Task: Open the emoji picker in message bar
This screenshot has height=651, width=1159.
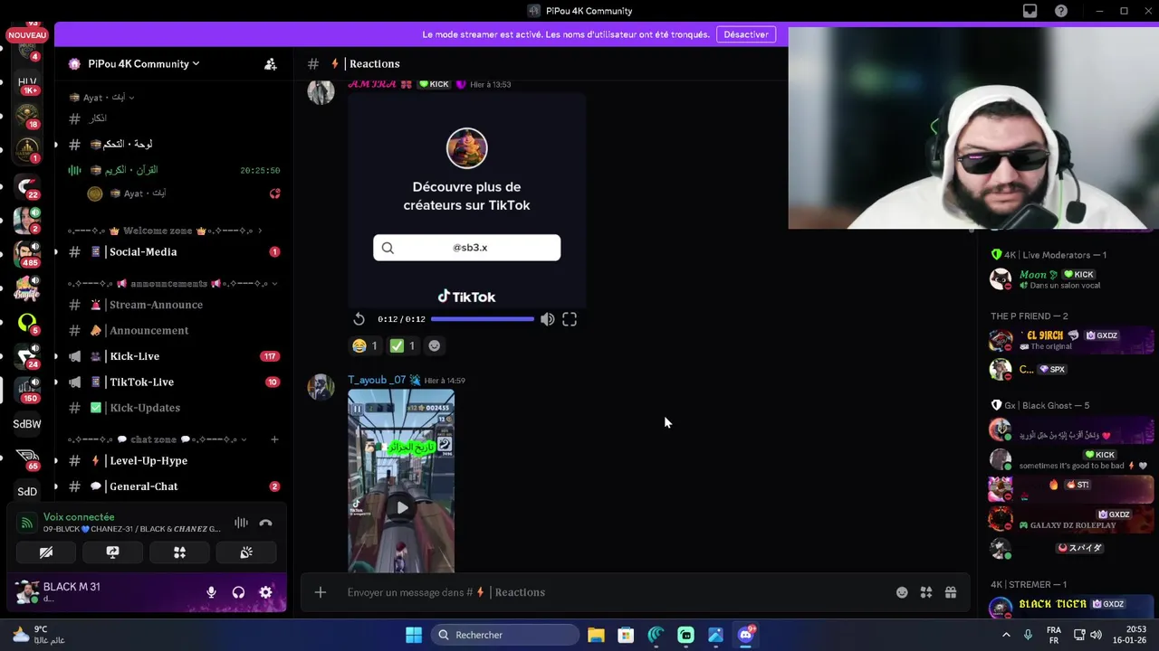Action: pyautogui.click(x=902, y=592)
